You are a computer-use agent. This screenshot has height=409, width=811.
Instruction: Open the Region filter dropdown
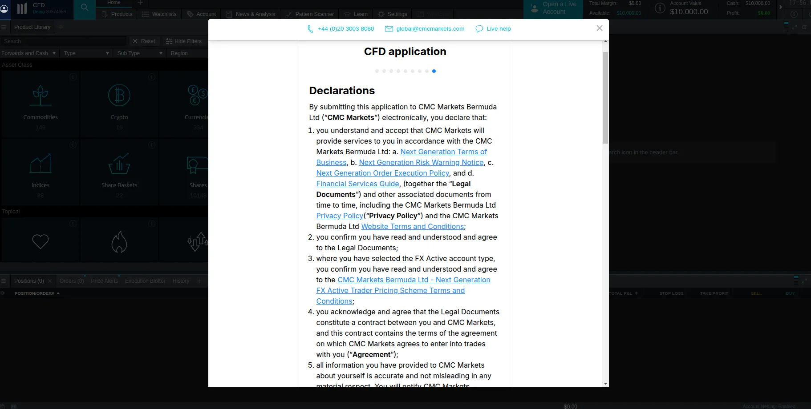point(188,53)
